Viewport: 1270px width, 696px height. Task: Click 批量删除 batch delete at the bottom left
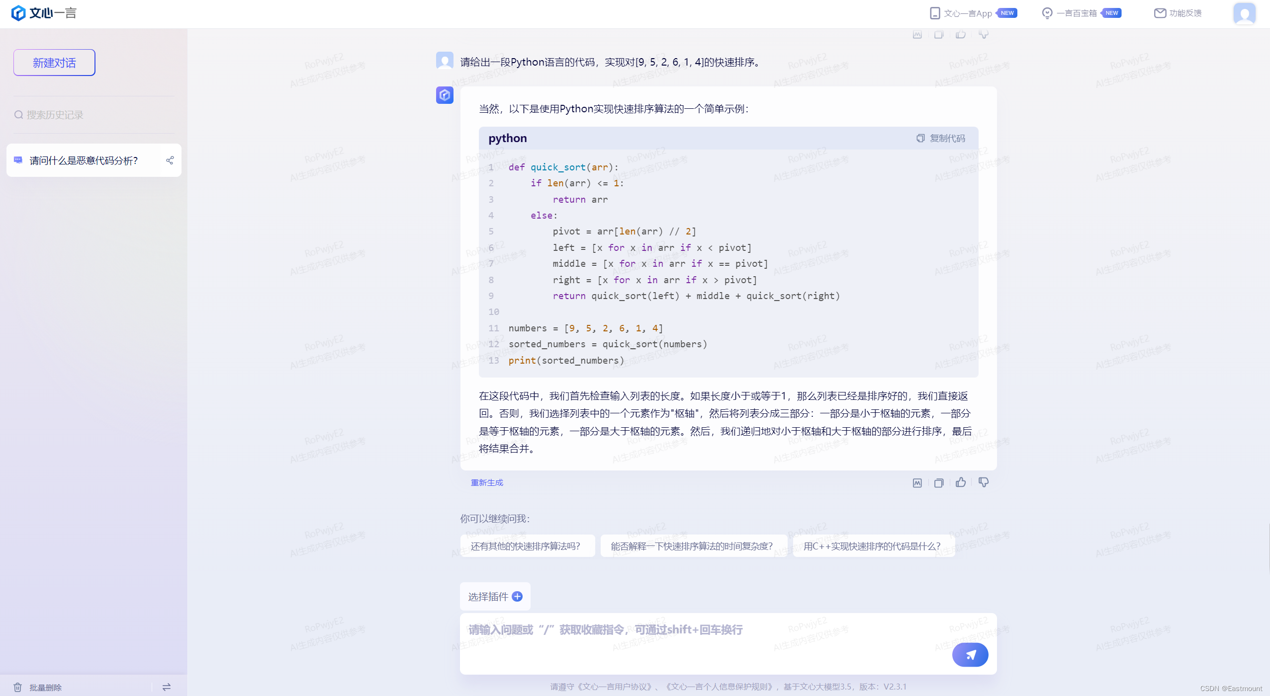tap(45, 688)
